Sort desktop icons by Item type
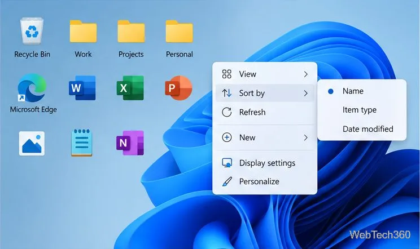Image resolution: width=420 pixels, height=249 pixels. (362, 110)
